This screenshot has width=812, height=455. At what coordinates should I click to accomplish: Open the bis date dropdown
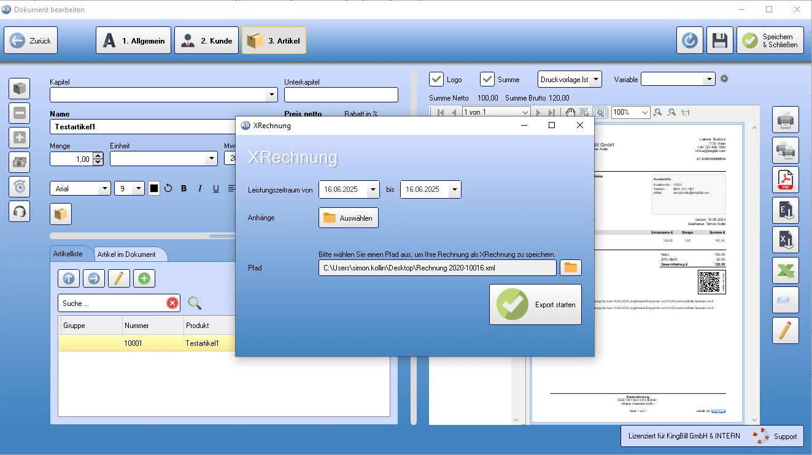pyautogui.click(x=454, y=189)
